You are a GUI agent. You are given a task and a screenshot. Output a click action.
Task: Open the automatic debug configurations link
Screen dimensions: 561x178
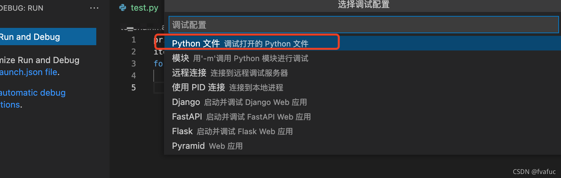33,99
